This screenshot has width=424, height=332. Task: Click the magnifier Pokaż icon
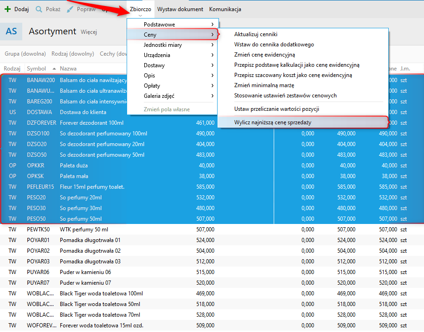[x=39, y=9]
